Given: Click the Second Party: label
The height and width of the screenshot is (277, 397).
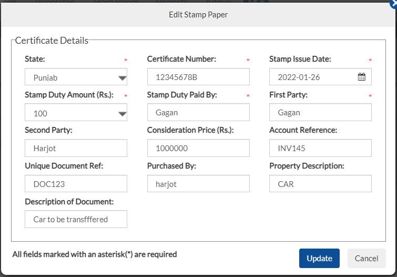Looking at the screenshot, I should click(x=48, y=130).
